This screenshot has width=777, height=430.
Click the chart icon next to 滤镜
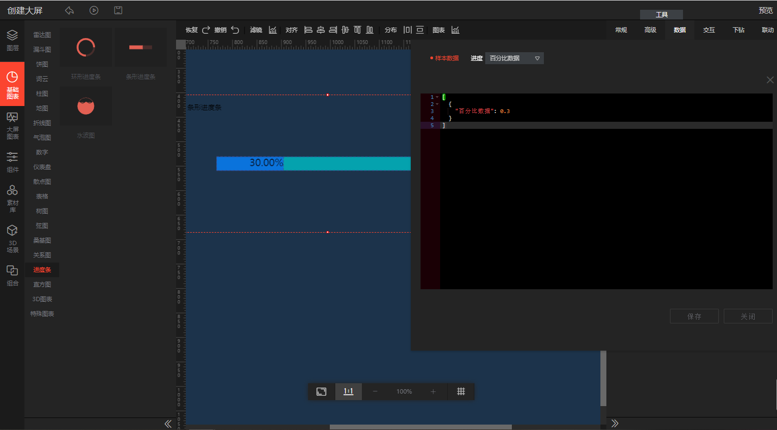click(x=273, y=30)
